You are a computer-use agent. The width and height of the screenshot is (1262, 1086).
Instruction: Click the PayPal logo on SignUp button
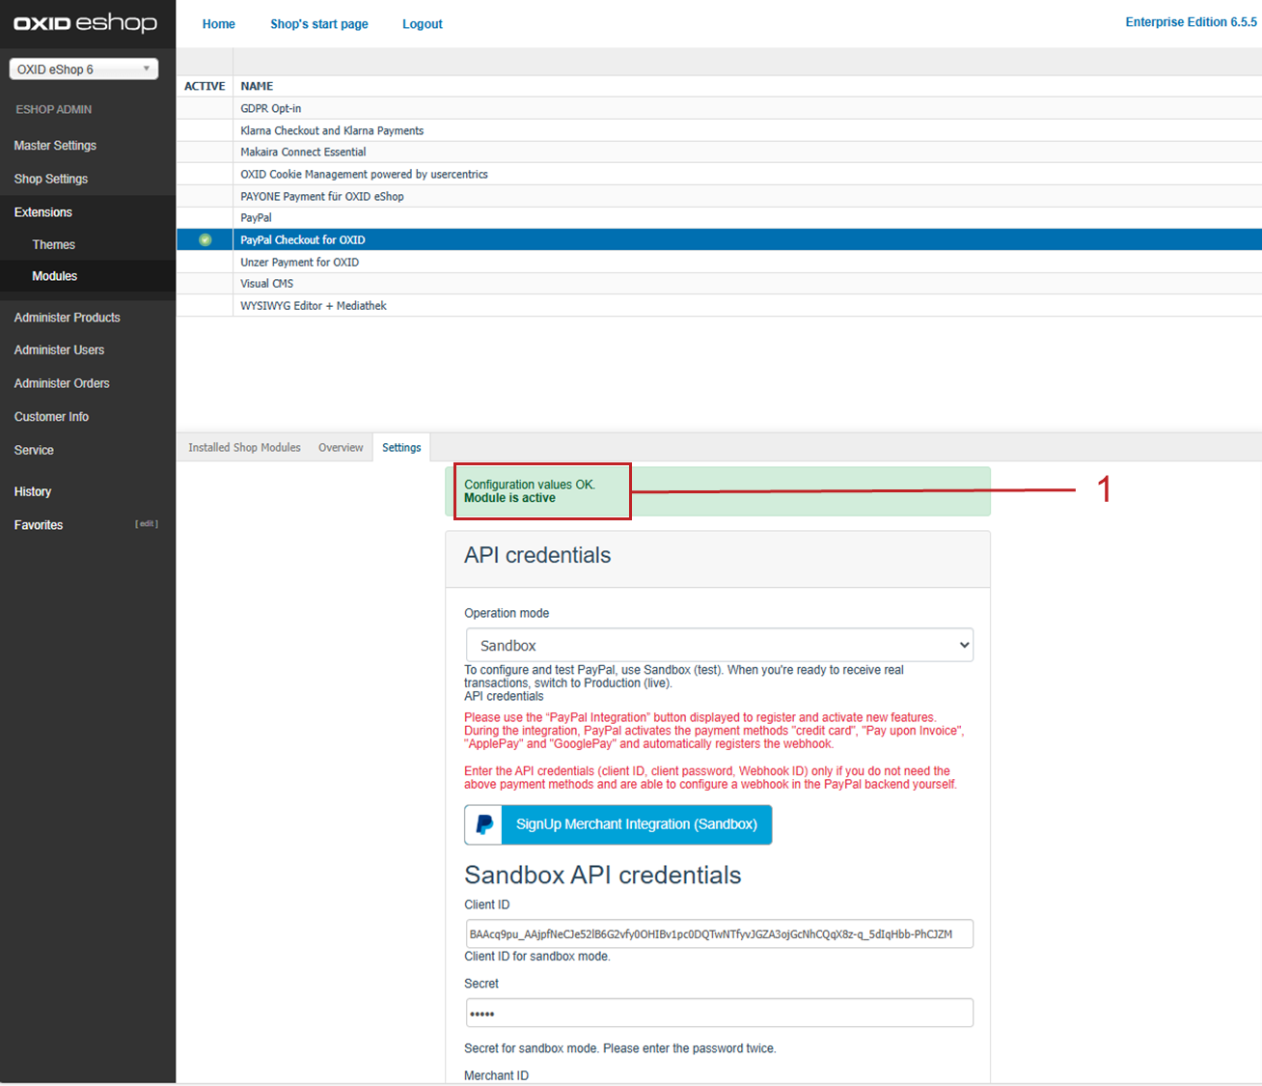[x=484, y=824]
